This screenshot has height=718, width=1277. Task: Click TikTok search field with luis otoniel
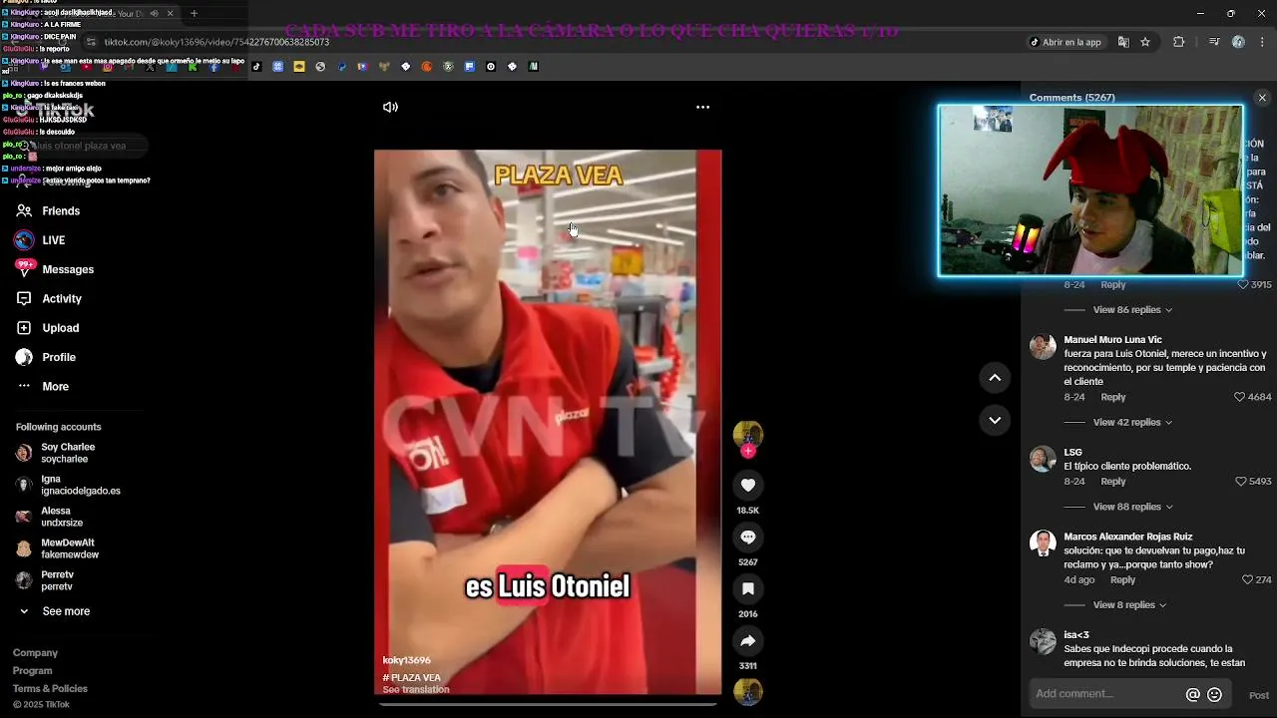point(82,146)
